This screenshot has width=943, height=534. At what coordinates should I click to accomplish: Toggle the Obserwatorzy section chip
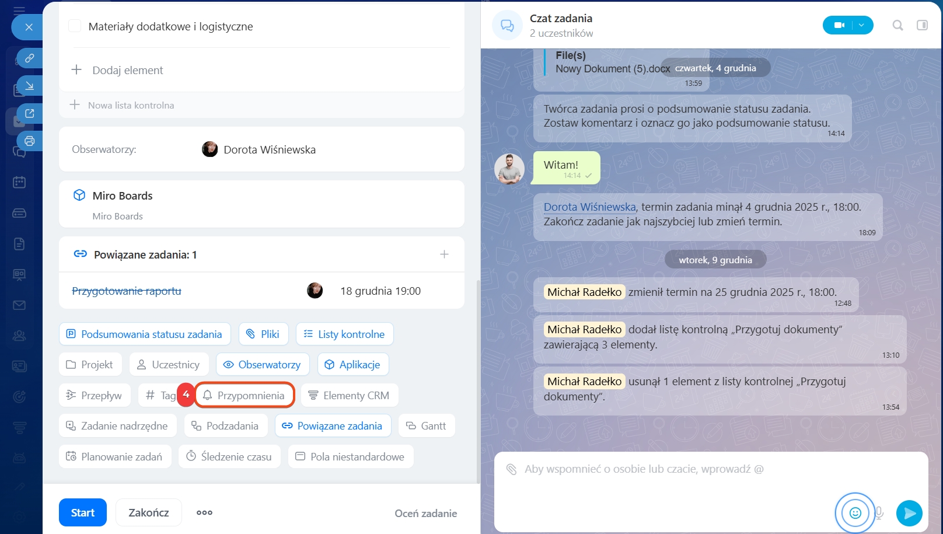click(x=263, y=365)
